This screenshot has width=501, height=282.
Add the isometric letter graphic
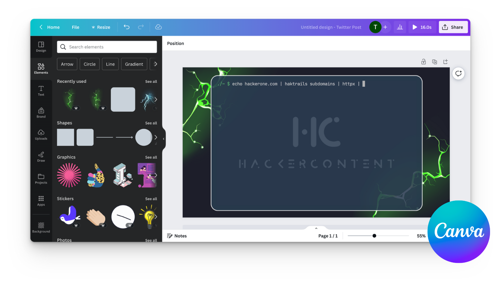pos(122,175)
